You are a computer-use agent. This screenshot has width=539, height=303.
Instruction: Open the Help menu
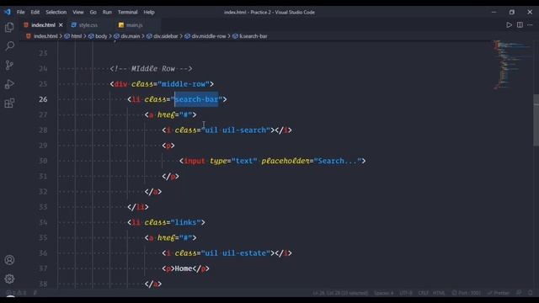149,12
